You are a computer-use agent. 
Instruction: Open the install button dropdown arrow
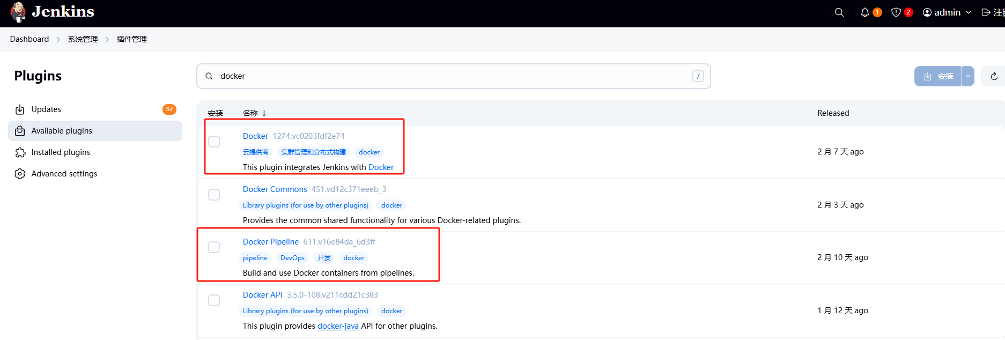point(968,76)
